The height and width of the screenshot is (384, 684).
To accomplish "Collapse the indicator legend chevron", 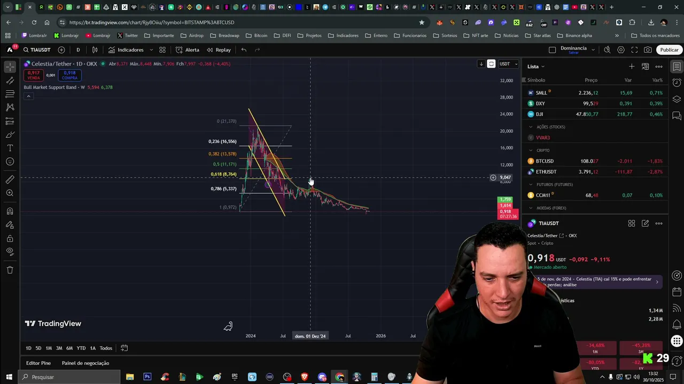I will (x=28, y=96).
